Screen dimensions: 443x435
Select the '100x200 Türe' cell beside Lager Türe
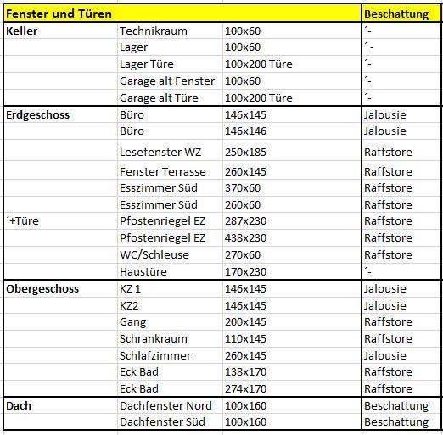coord(292,64)
